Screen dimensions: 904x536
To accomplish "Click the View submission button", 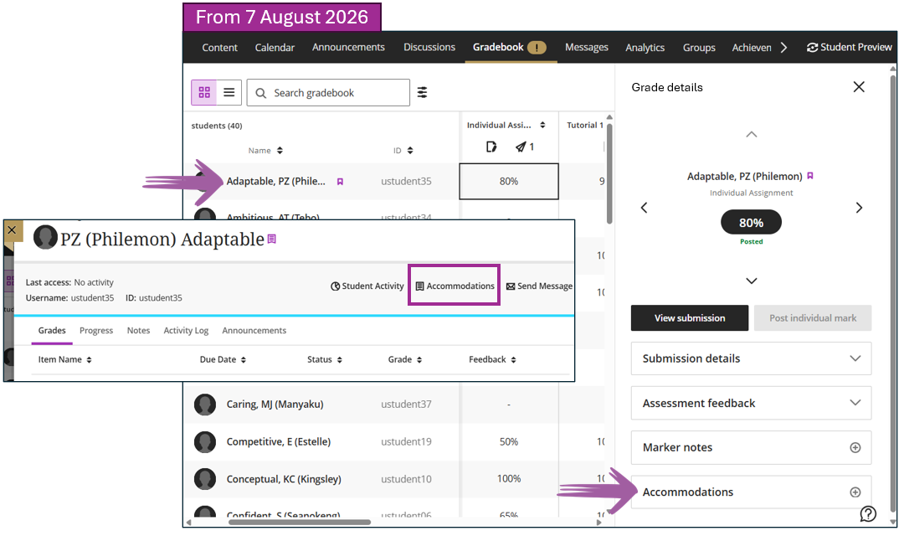I will point(690,318).
